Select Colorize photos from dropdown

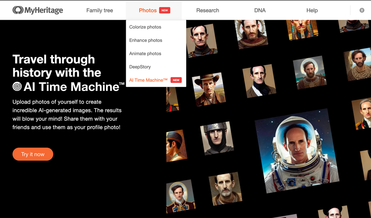pos(145,27)
